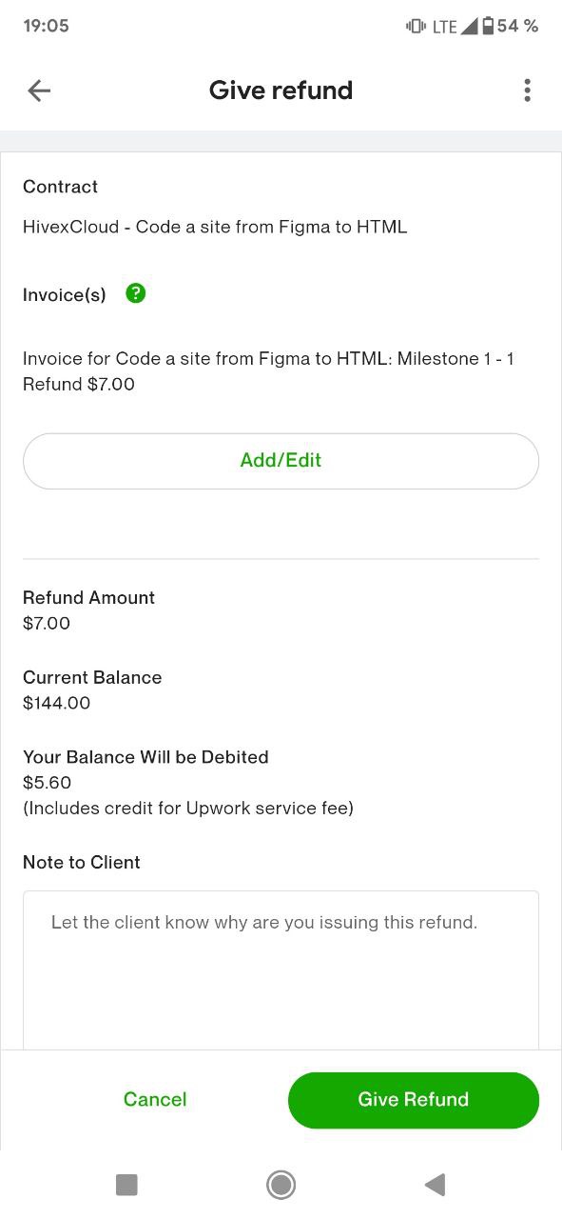Tap the Android home circle button
Image resolution: width=562 pixels, height=1219 pixels.
(281, 1185)
